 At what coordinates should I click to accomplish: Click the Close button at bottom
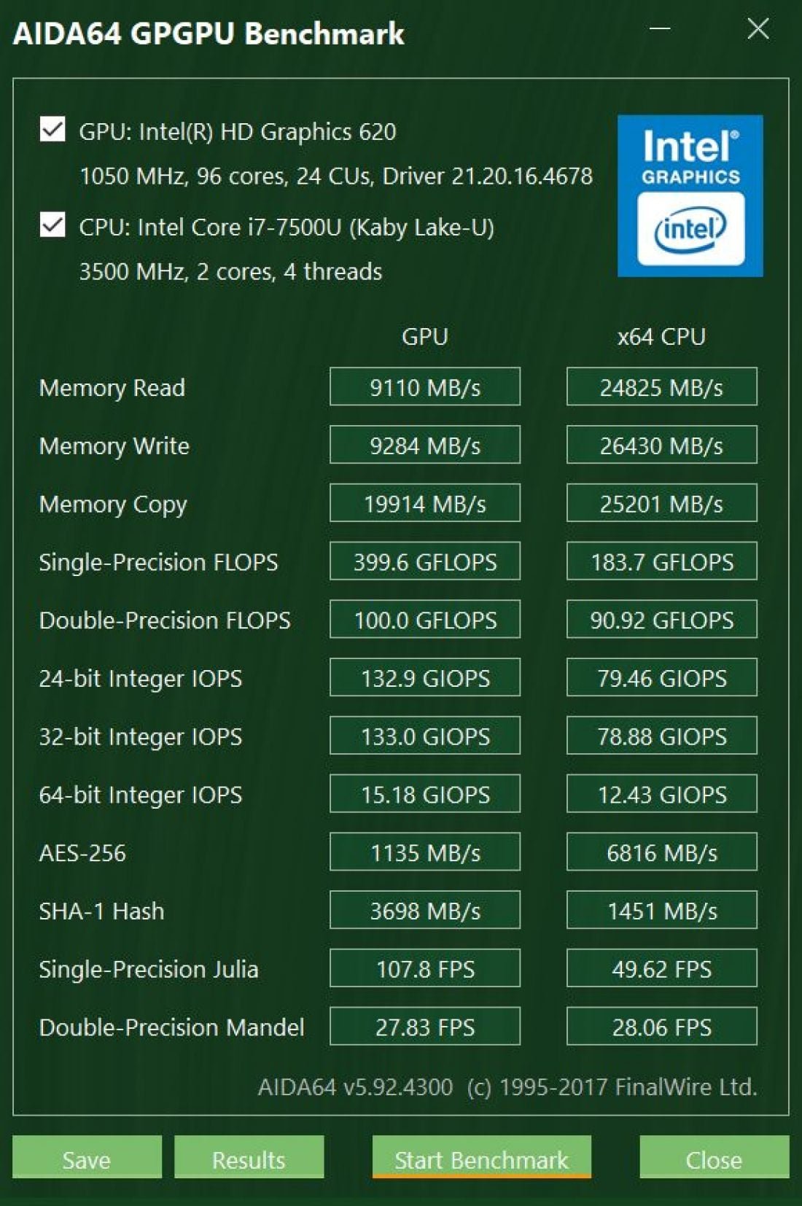[714, 1158]
